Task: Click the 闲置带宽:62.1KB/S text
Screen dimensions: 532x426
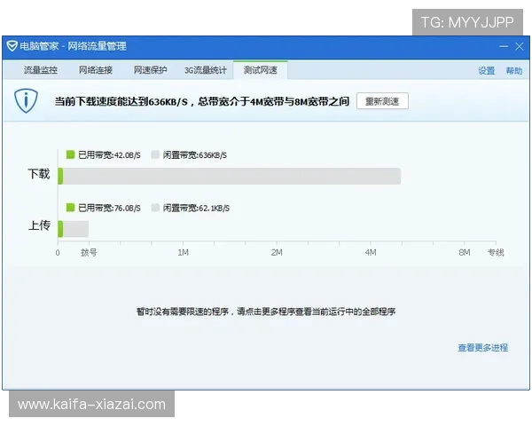Action: pos(196,208)
